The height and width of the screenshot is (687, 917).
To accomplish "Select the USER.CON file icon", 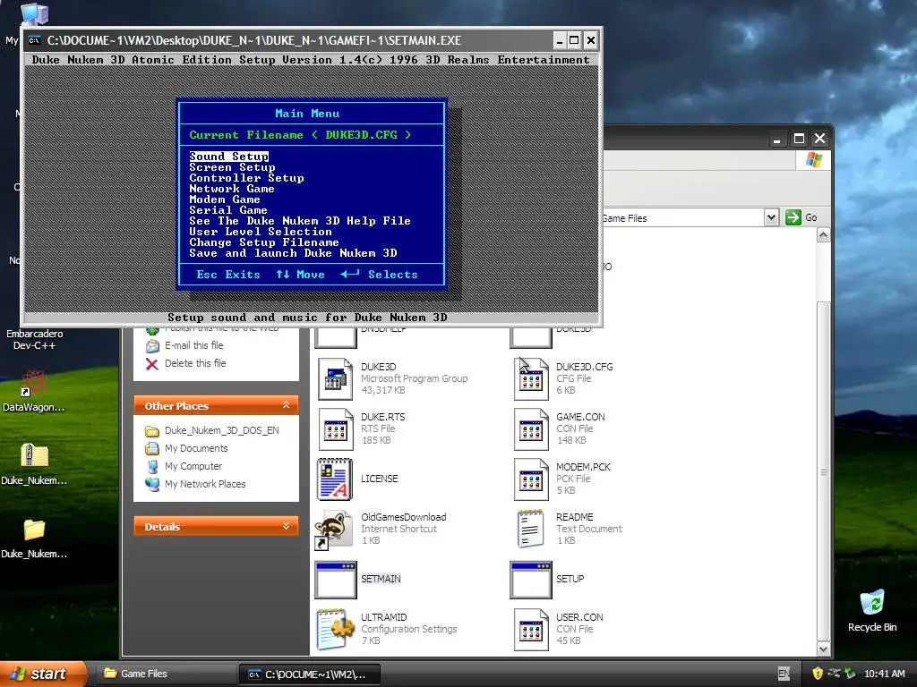I will point(531,629).
